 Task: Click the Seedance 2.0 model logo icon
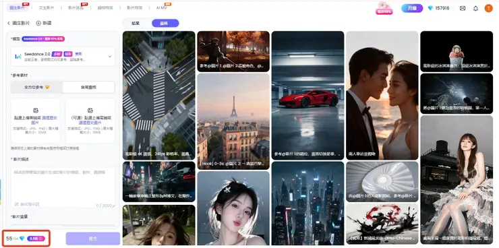(x=18, y=57)
